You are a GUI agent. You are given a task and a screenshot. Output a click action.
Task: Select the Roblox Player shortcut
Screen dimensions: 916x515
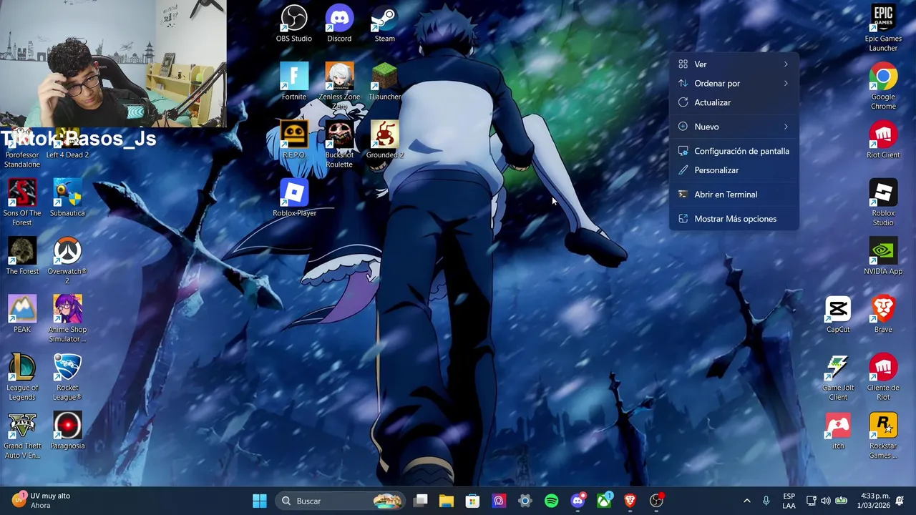[x=294, y=198]
